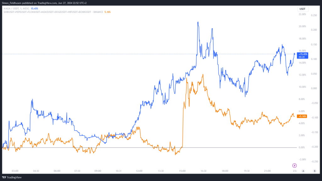322x181 pixels.
Task: Click the orange +5.16% price label
Action: 302,116
